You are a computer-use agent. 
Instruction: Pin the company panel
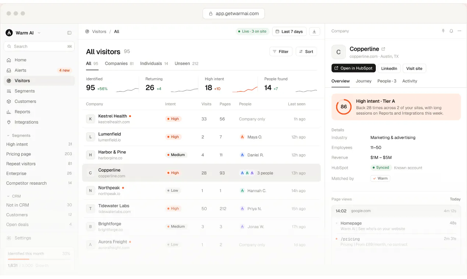click(443, 31)
